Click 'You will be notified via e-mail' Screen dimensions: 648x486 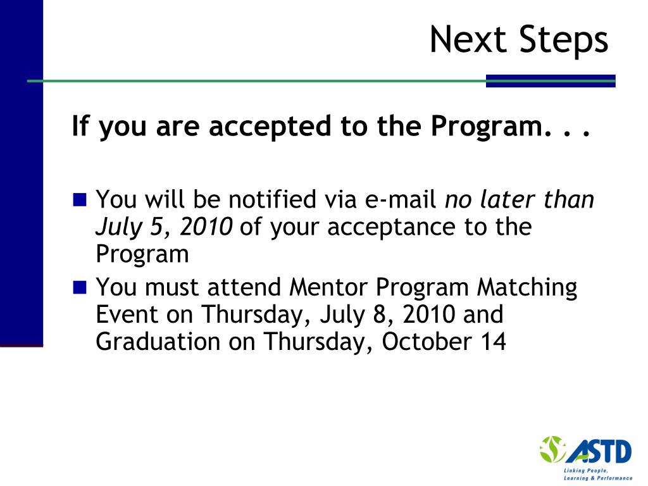[x=266, y=199]
